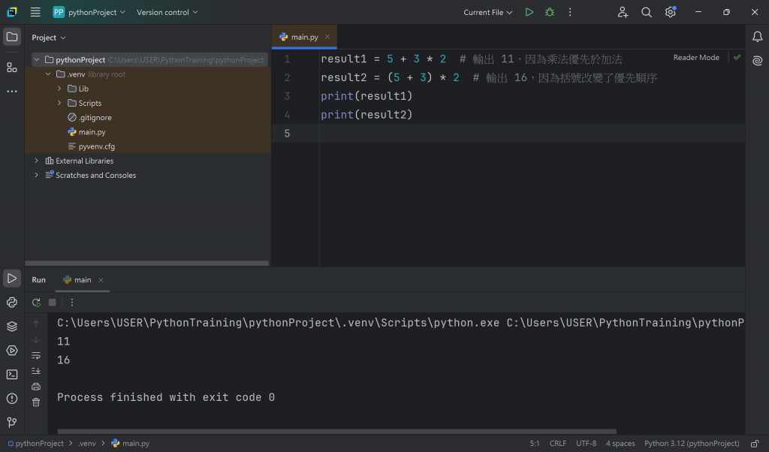Toggle the Project tool window button
Screen dimensions: 769x452
[x=12, y=37]
